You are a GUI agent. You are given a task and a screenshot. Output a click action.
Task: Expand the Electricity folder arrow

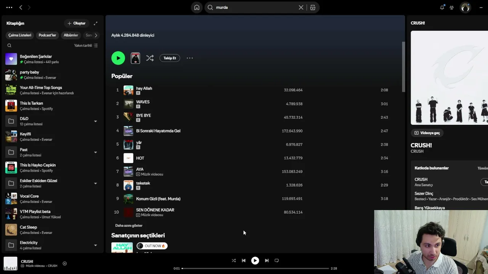coord(95,245)
